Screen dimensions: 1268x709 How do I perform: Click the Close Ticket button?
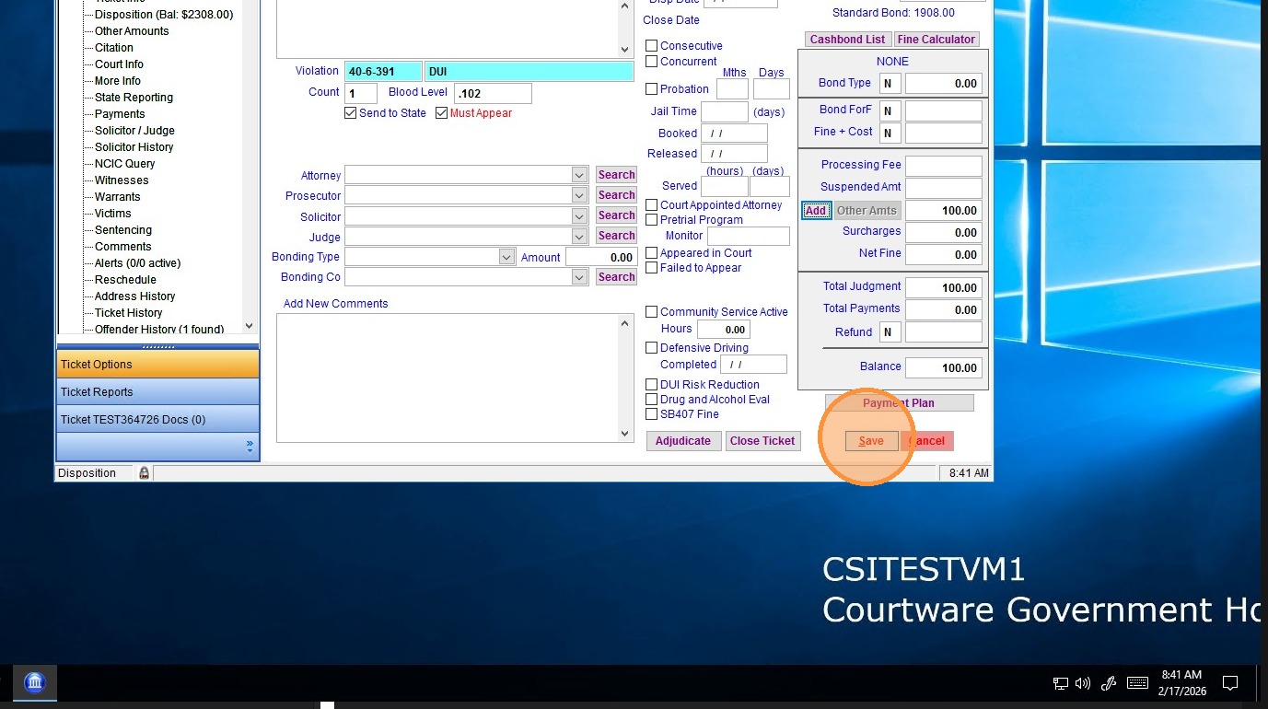(762, 441)
